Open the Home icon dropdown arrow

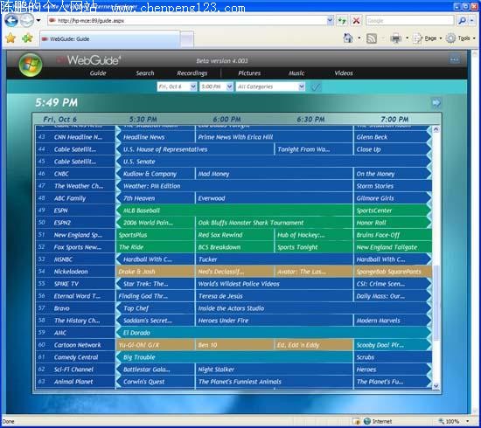(x=359, y=38)
